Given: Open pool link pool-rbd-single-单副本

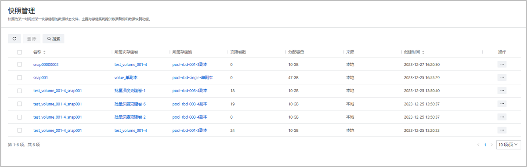Looking at the screenshot, I should coord(192,78).
